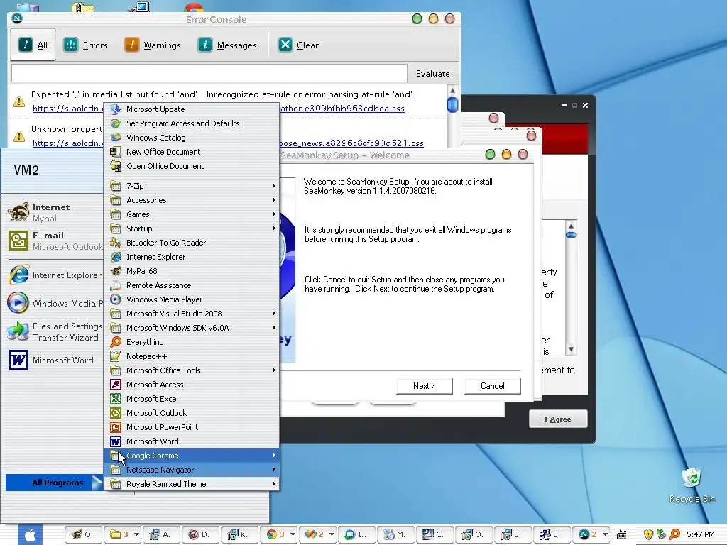Focus the Error Console evaluate input field
727x545 pixels.
(x=209, y=73)
